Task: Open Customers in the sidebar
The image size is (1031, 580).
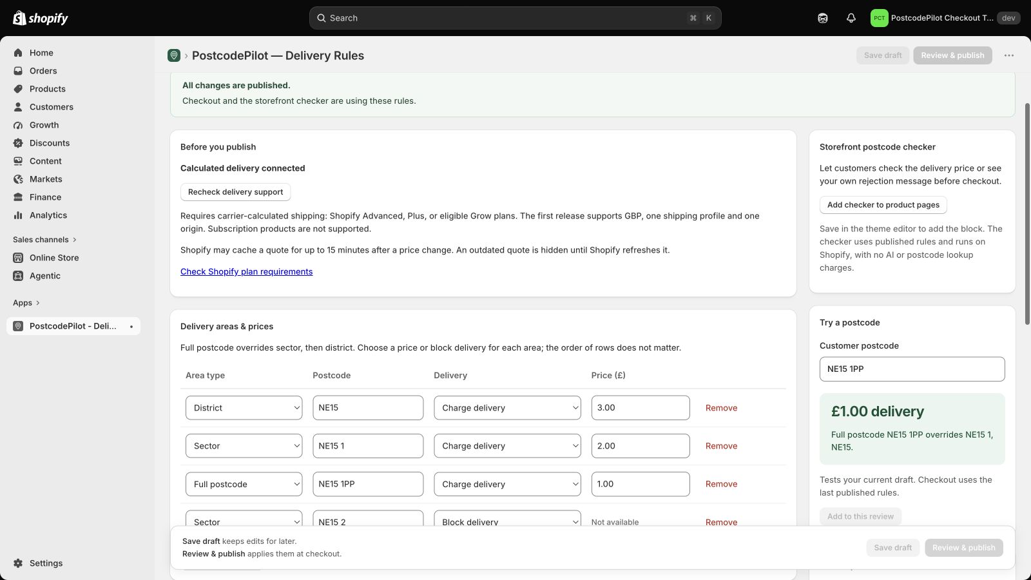Action: point(52,107)
